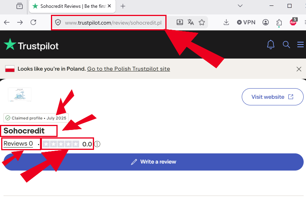This screenshot has width=306, height=201.
Task: Bookmark this page with the star icon
Action: point(202,22)
